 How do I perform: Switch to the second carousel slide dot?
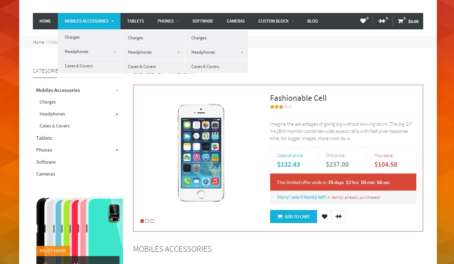point(147,221)
